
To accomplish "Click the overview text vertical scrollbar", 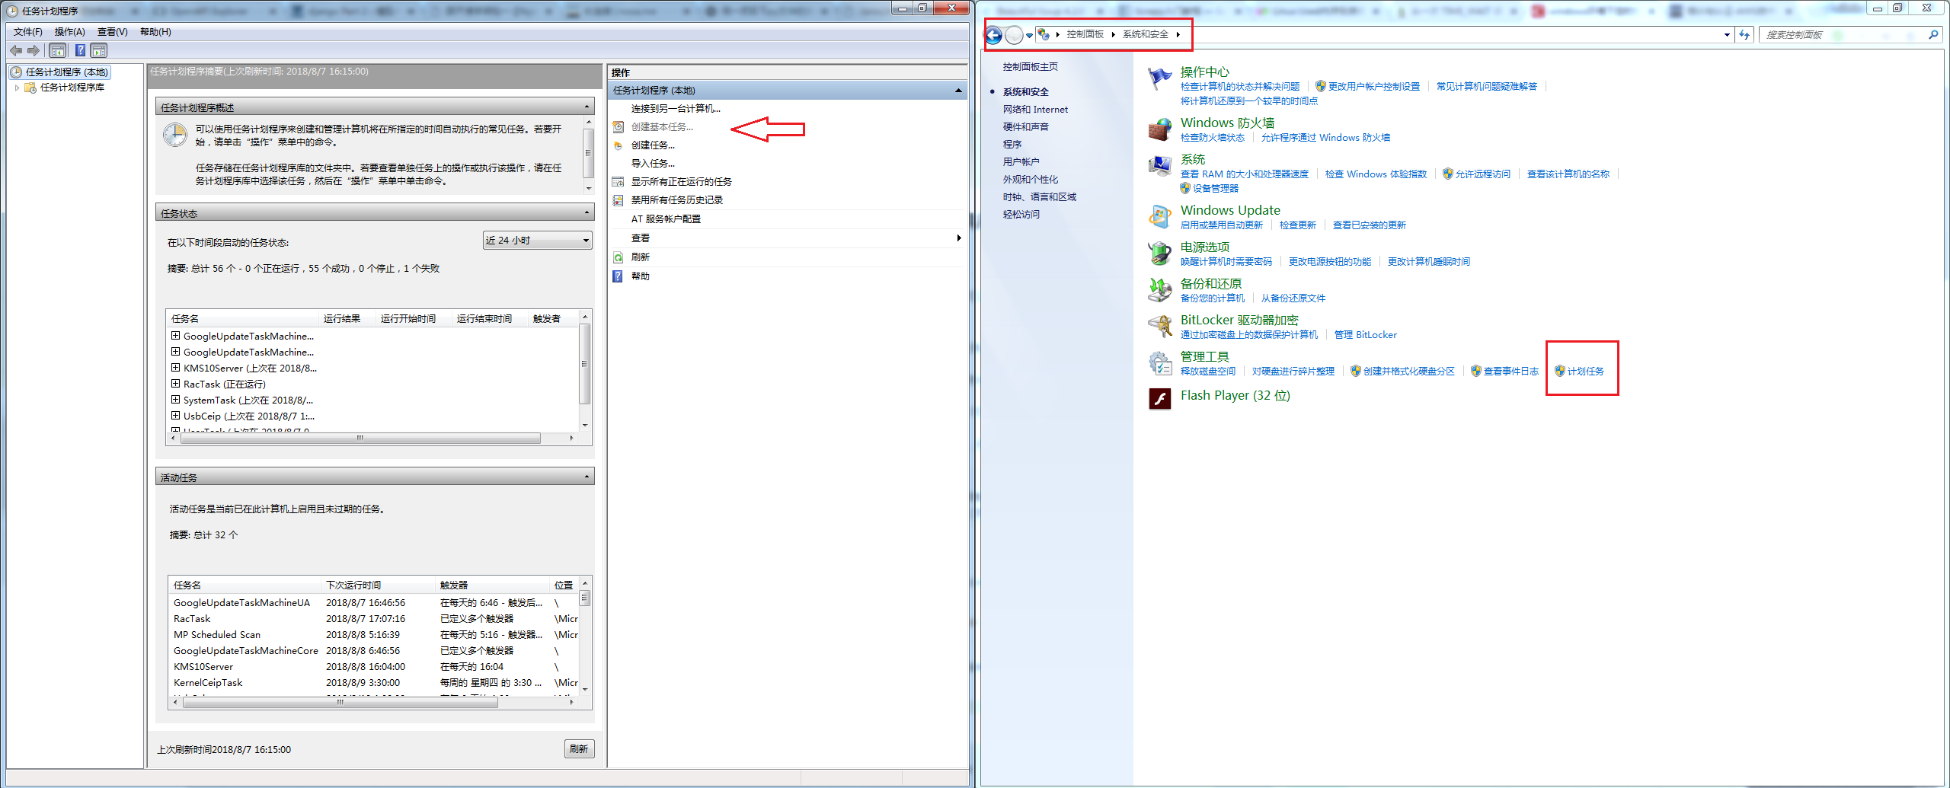I will pos(588,155).
